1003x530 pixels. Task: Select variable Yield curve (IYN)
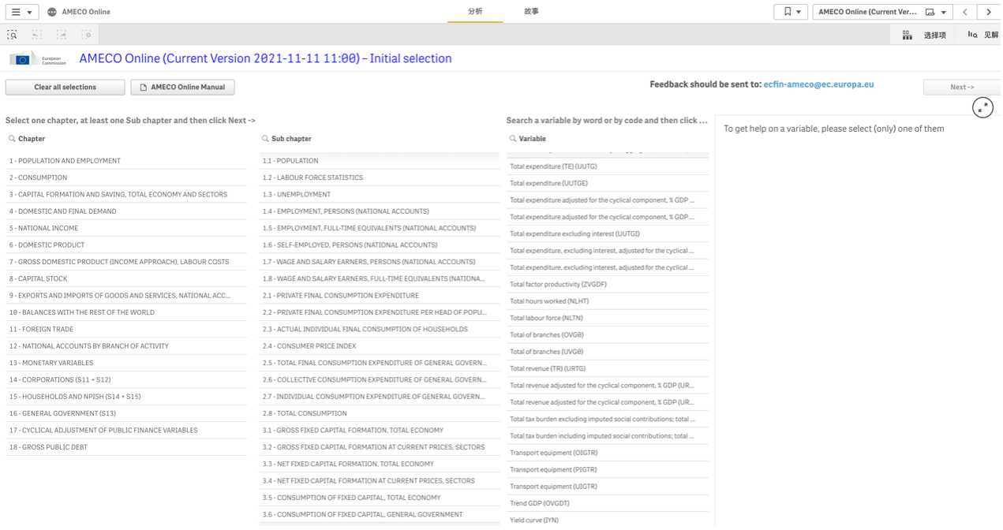(x=607, y=521)
